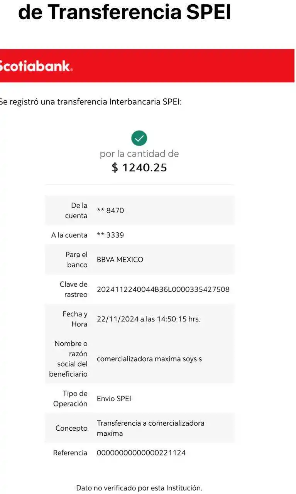Click the green checkmark success icon
This screenshot has width=296, height=494.
139,138
